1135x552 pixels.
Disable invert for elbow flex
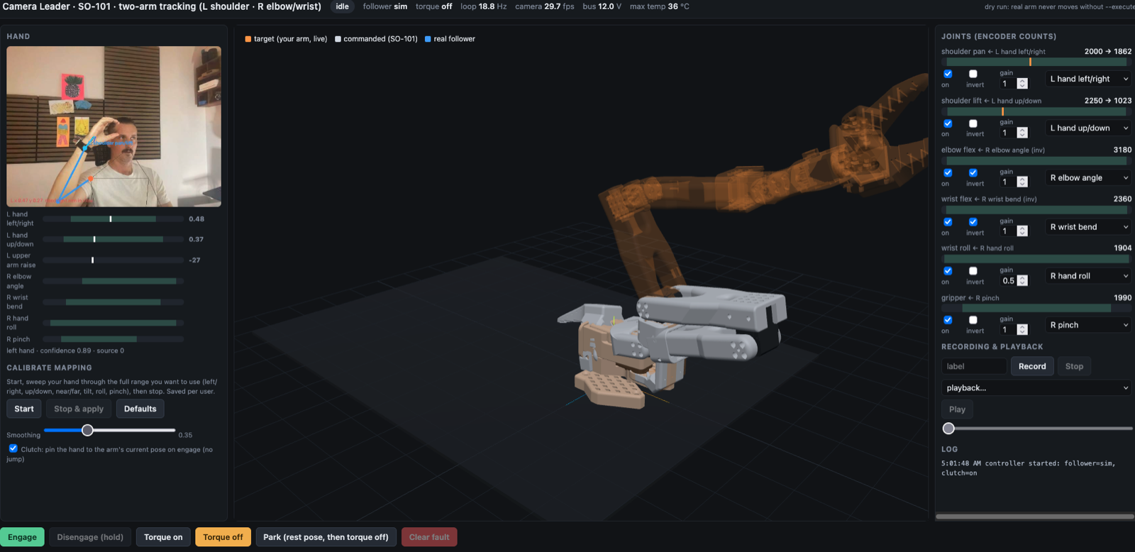pos(973,172)
